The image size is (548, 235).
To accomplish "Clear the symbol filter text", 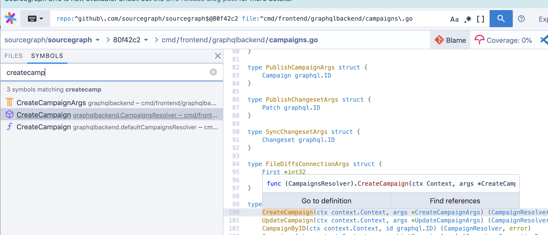I will click(213, 72).
